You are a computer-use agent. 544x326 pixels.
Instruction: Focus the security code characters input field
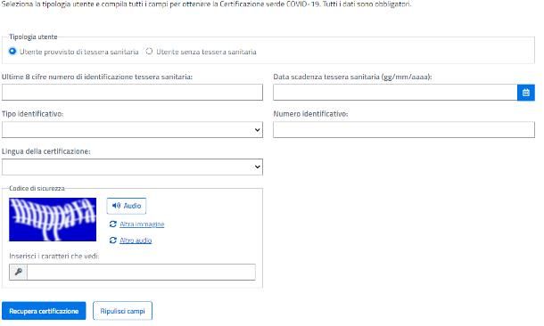141,272
